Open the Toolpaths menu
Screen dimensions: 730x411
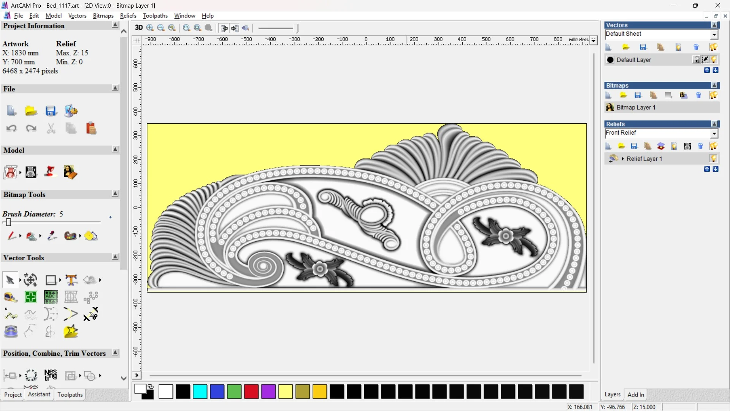(155, 16)
